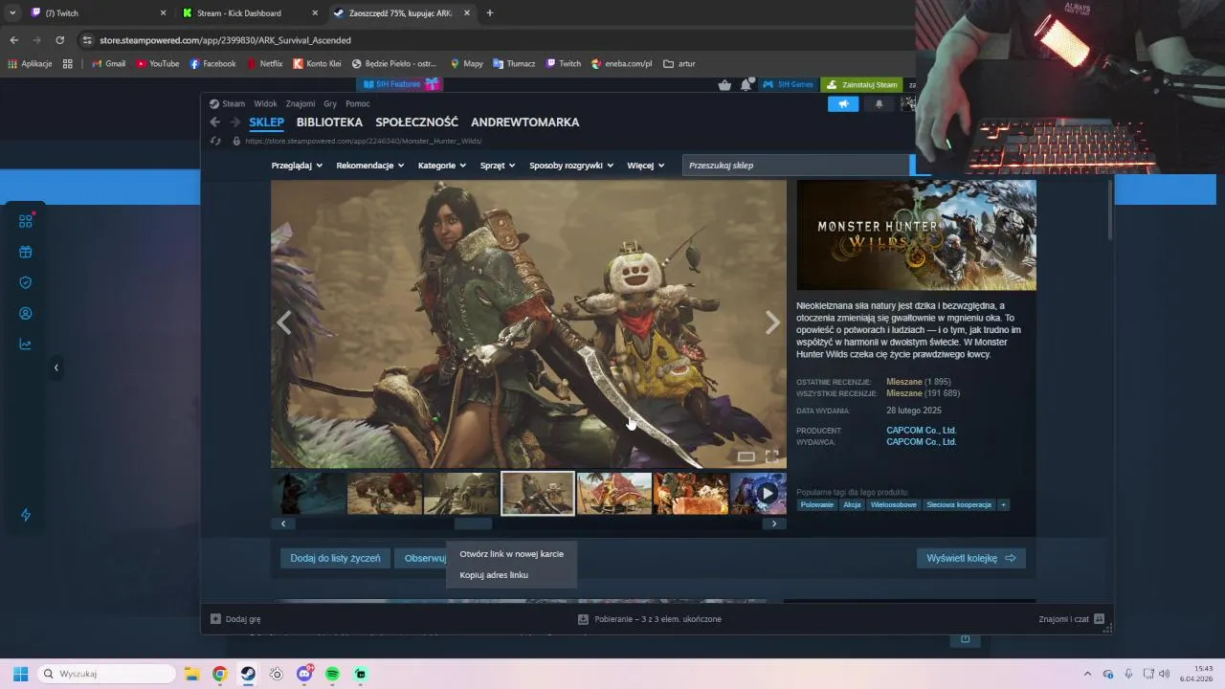
Task: Enter fullscreen for the screenshot viewer
Action: (x=771, y=456)
